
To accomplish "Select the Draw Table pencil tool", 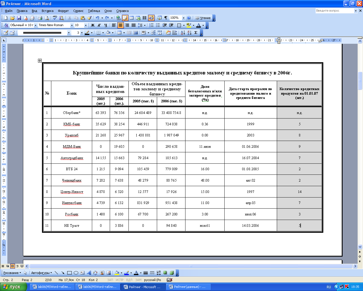I will 6,33.
